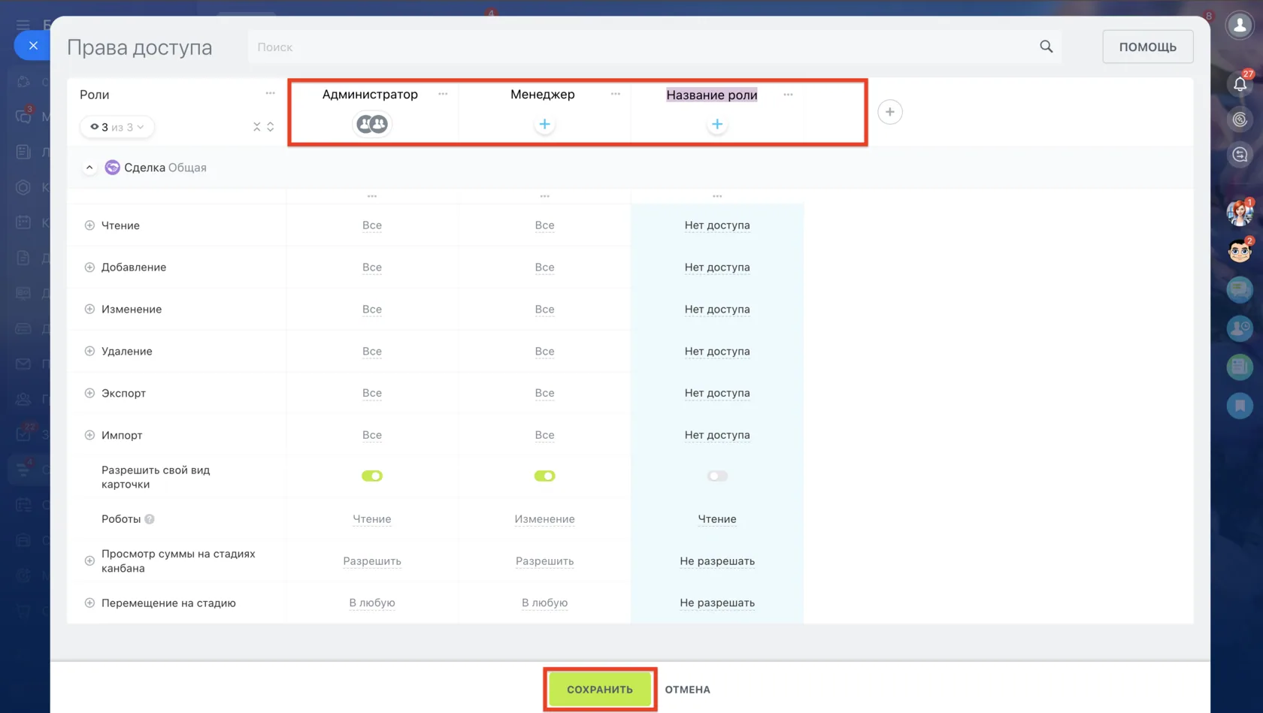The width and height of the screenshot is (1263, 713).
Task: Change Роботы value for Менеджер
Action: click(544, 519)
